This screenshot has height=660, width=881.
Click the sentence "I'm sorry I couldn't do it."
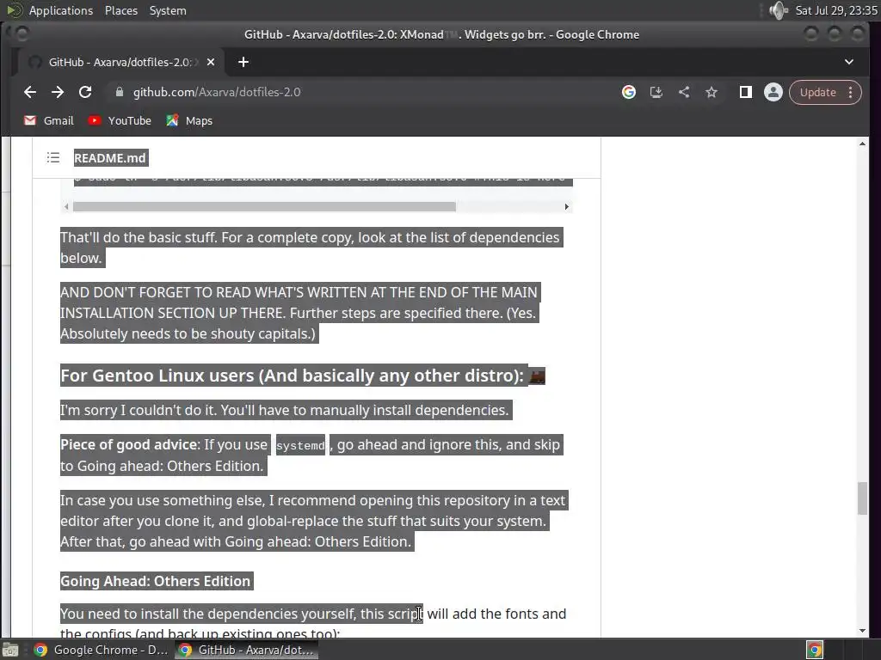coord(139,410)
